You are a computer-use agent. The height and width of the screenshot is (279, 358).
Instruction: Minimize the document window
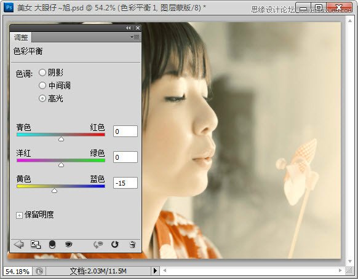point(303,7)
